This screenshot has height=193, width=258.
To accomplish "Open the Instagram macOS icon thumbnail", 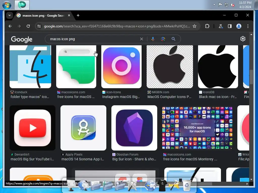I will pyautogui.click(x=121, y=67).
